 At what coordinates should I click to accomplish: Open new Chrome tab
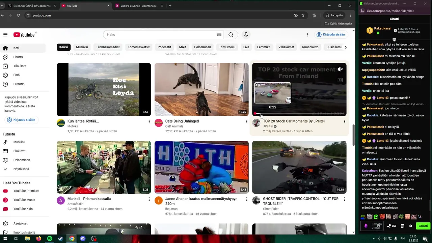(x=170, y=6)
